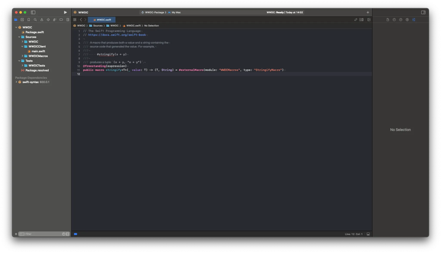
Task: Click the navigator Filter field
Action: (x=44, y=234)
